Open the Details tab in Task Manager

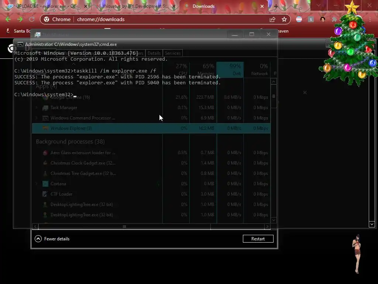(x=154, y=53)
